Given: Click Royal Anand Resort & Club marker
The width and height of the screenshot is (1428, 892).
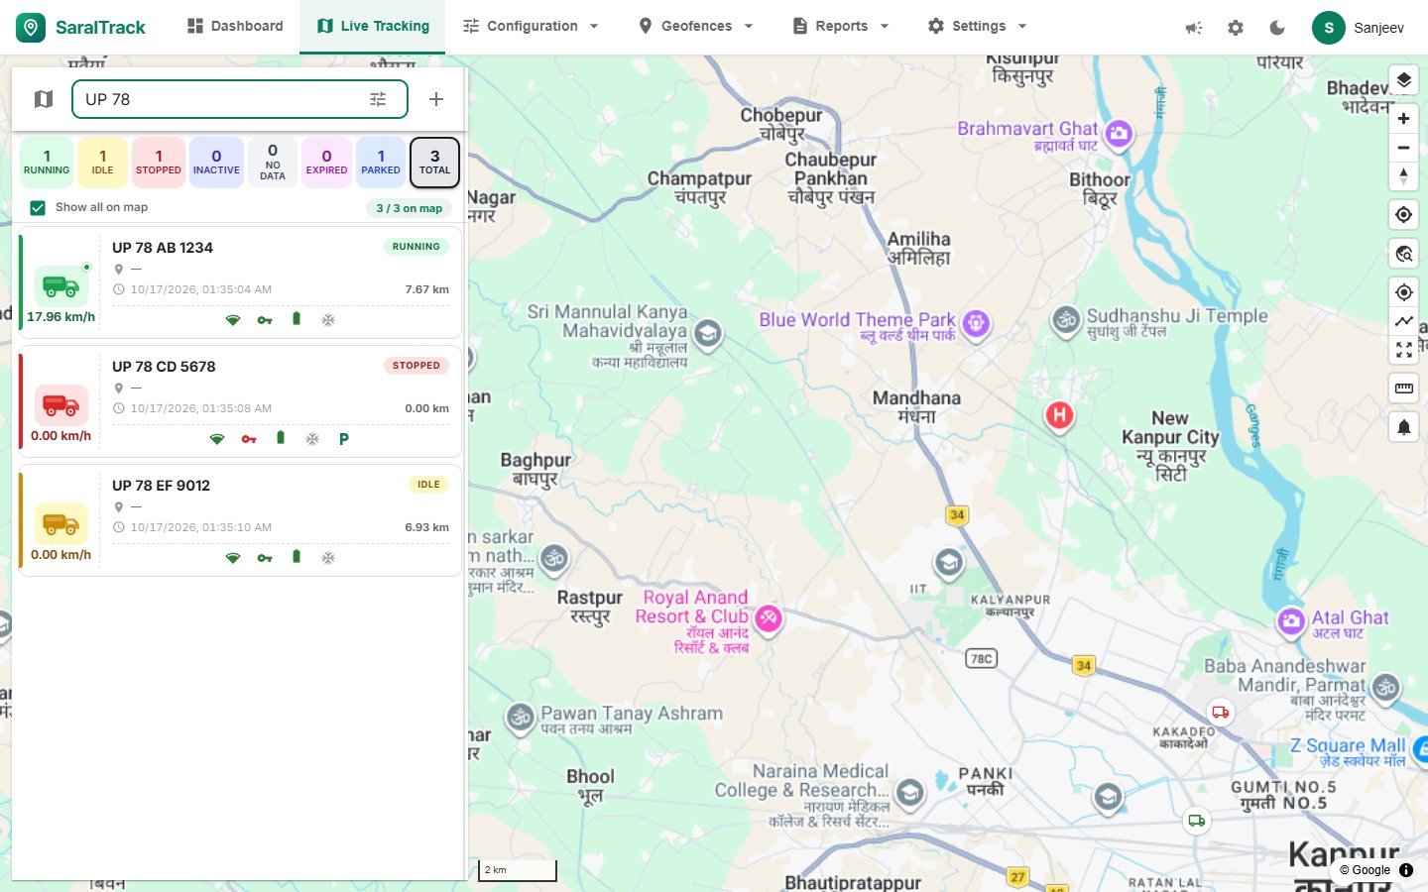Looking at the screenshot, I should pos(769,618).
